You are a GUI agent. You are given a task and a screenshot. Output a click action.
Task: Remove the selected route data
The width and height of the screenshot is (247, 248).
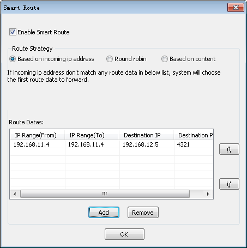(x=143, y=213)
